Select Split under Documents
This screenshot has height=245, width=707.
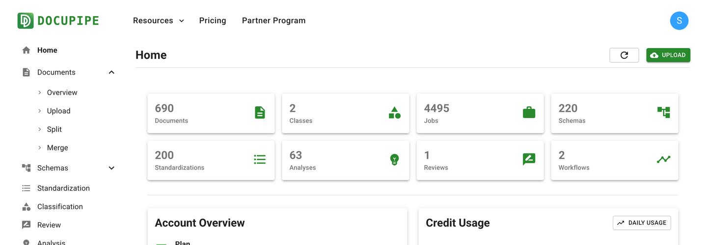54,129
